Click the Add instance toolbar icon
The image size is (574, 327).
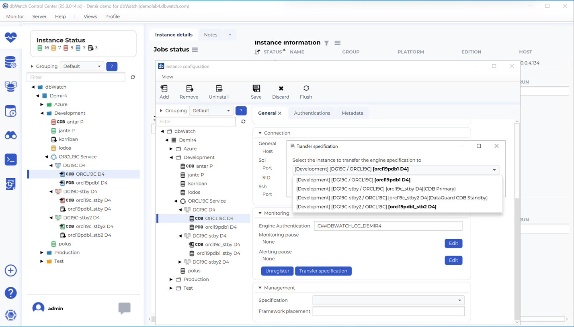pos(164,89)
